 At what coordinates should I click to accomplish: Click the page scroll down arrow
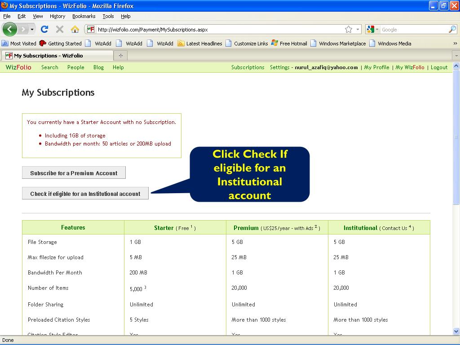tap(456, 331)
